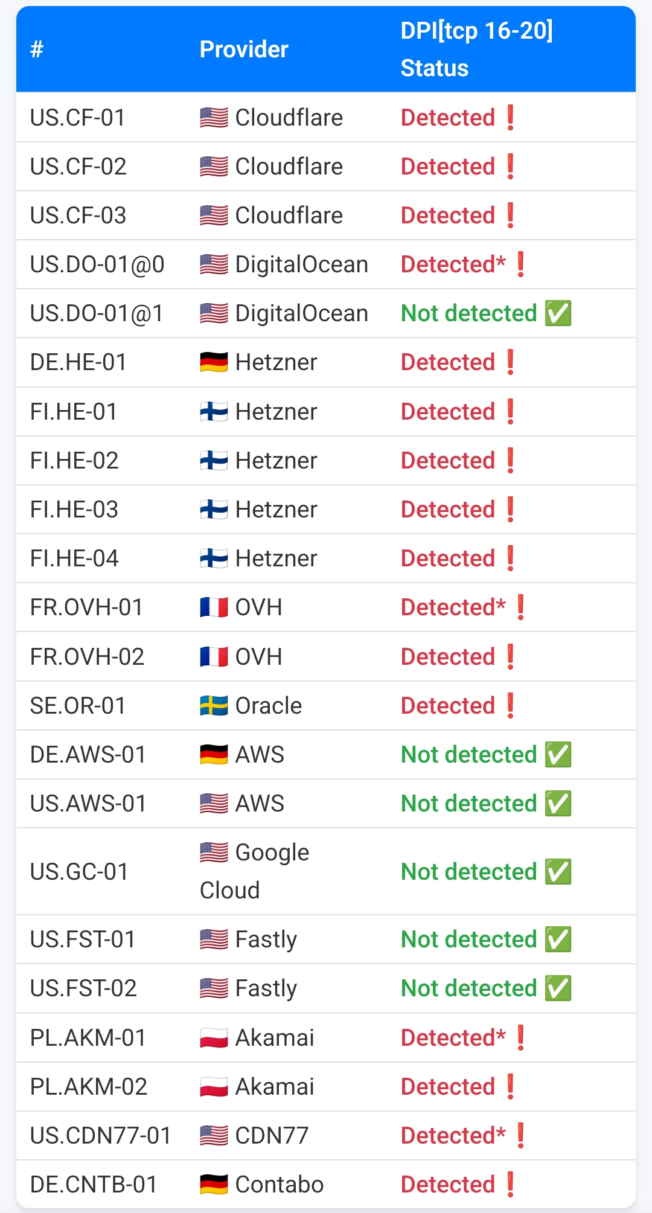Click the US flag icon beside US.CF-01 Cloudflare
652x1213 pixels.
pyautogui.click(x=214, y=118)
